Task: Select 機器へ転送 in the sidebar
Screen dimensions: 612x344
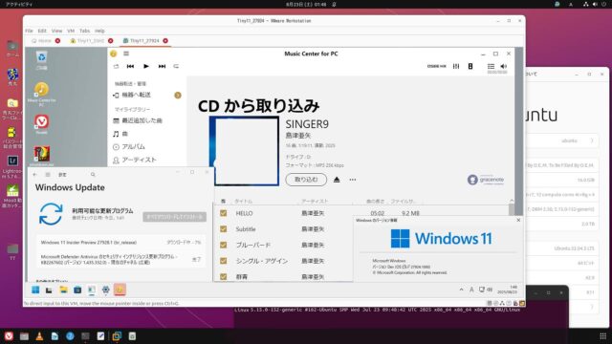Action: coord(136,95)
